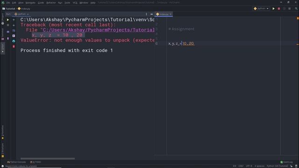Click Process finished with exit code 1

point(66,50)
